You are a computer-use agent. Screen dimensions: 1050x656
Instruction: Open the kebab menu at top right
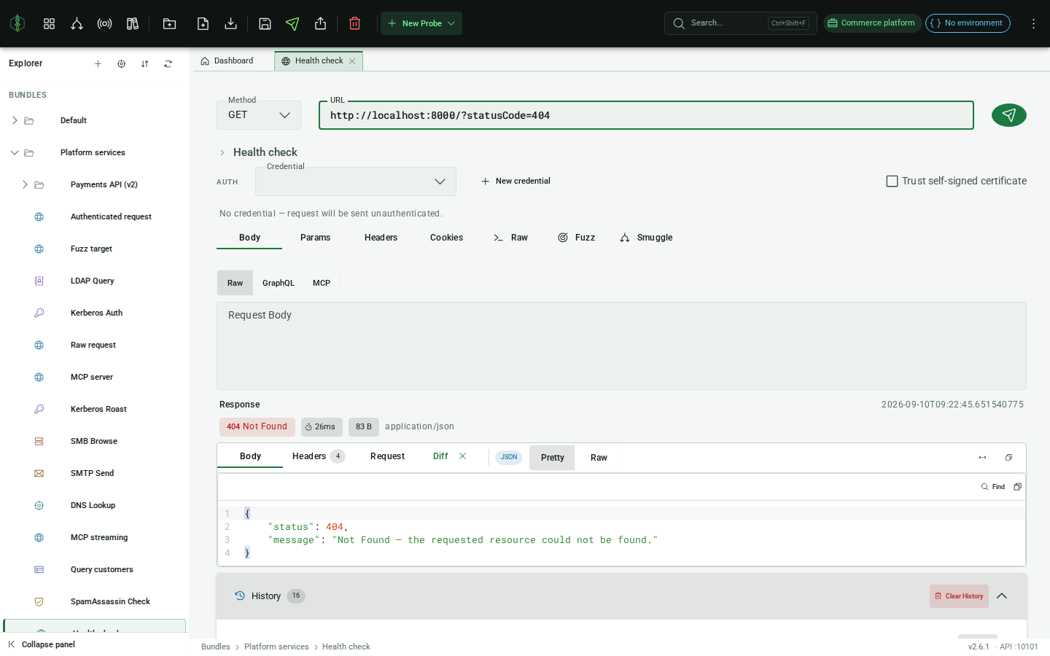(x=1033, y=23)
